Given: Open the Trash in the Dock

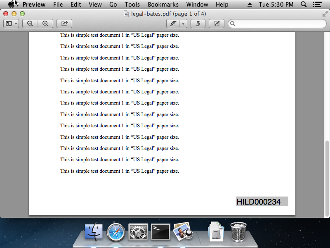Looking at the screenshot, I should point(238,232).
